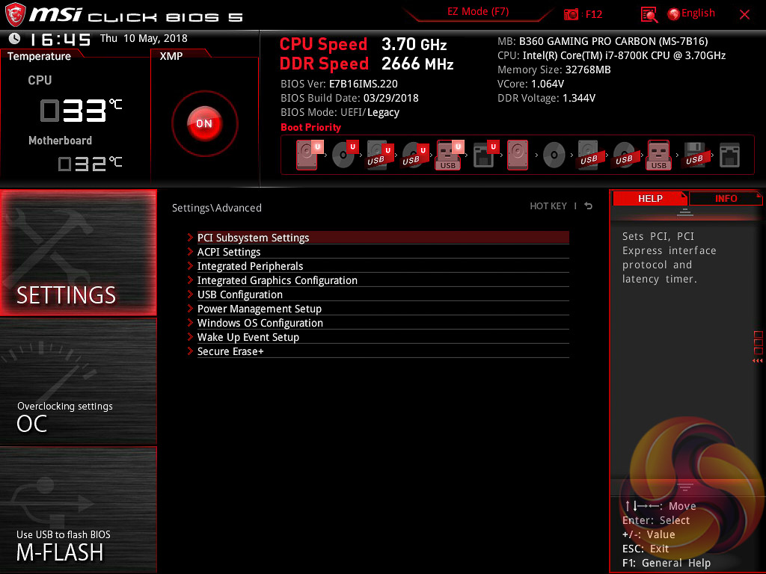Viewport: 766px width, 574px height.
Task: Select the legacy CD/DVD boot icon
Action: tap(554, 155)
